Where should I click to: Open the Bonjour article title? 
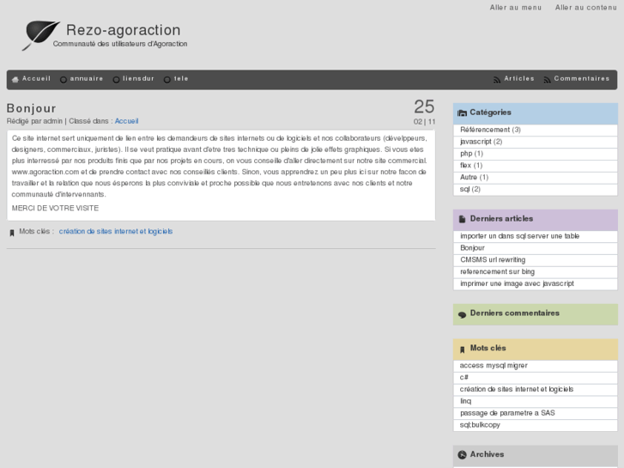coord(31,108)
